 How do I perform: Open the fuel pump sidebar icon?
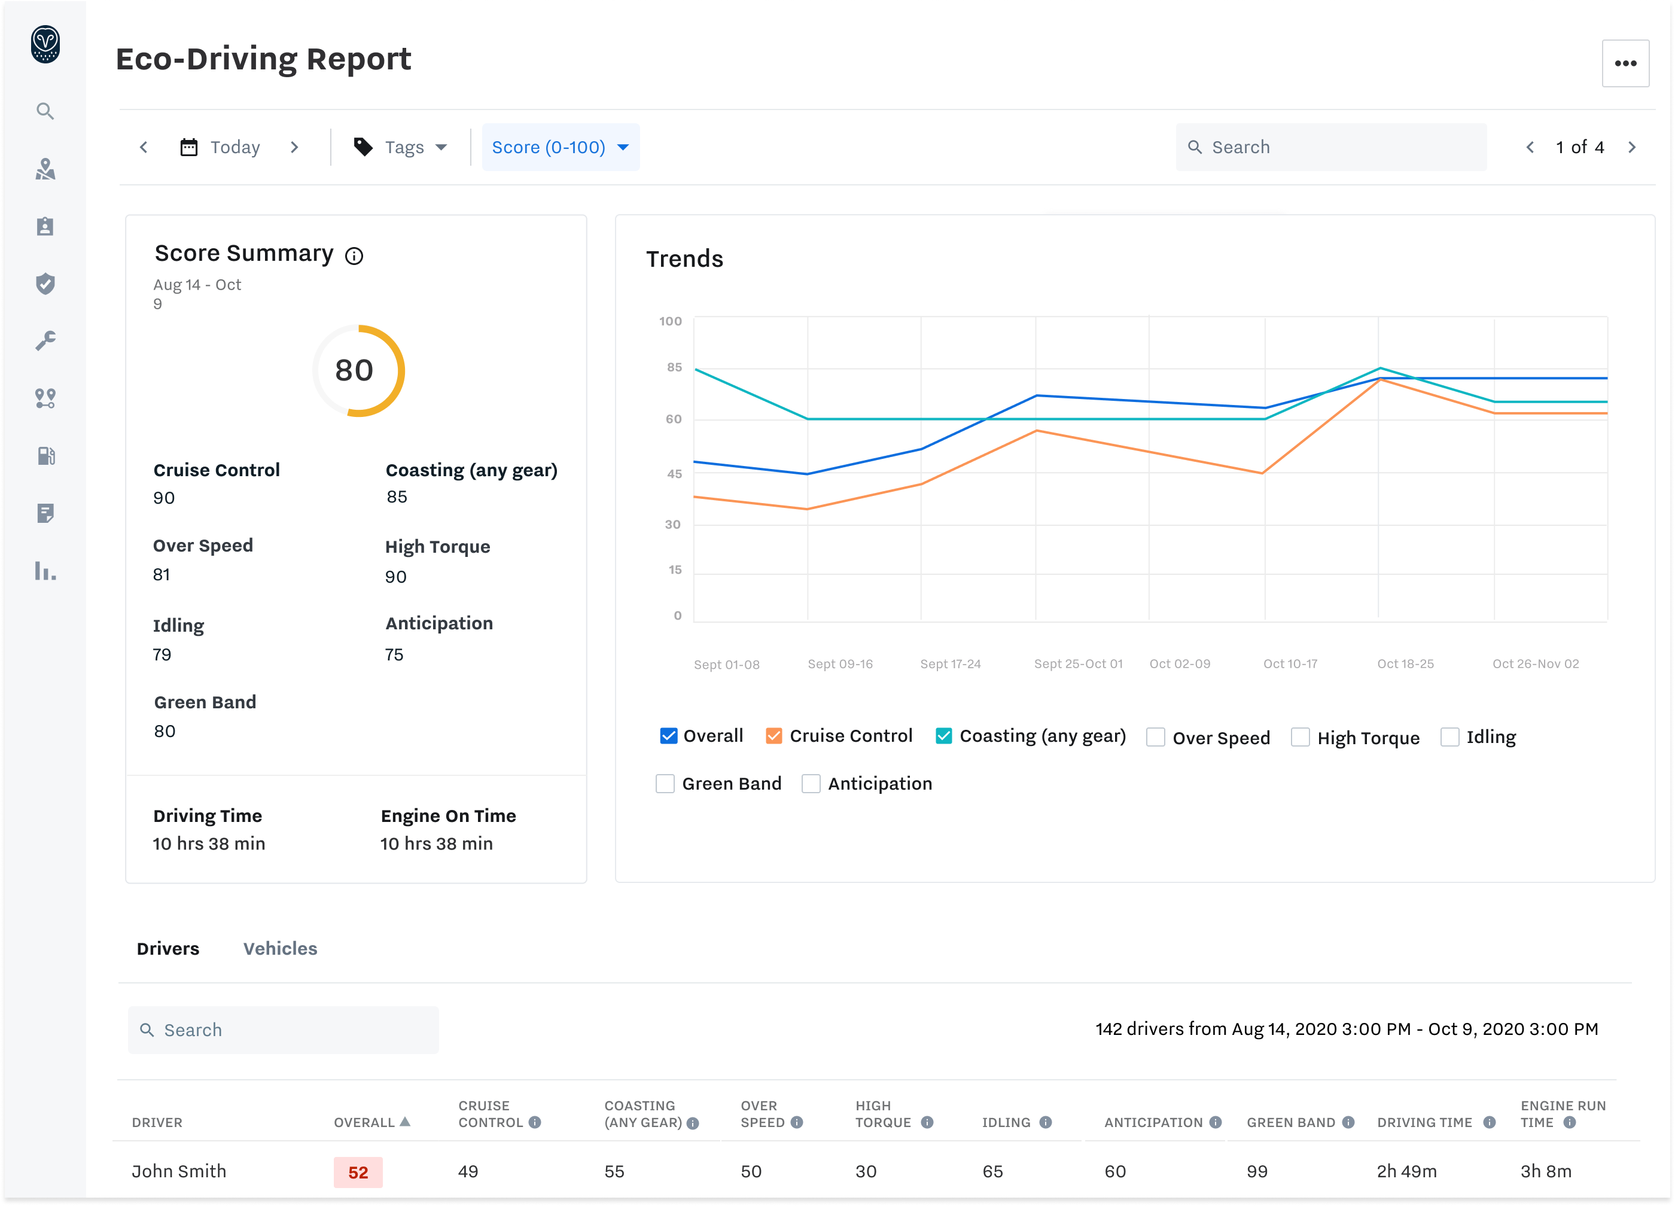pyautogui.click(x=45, y=456)
